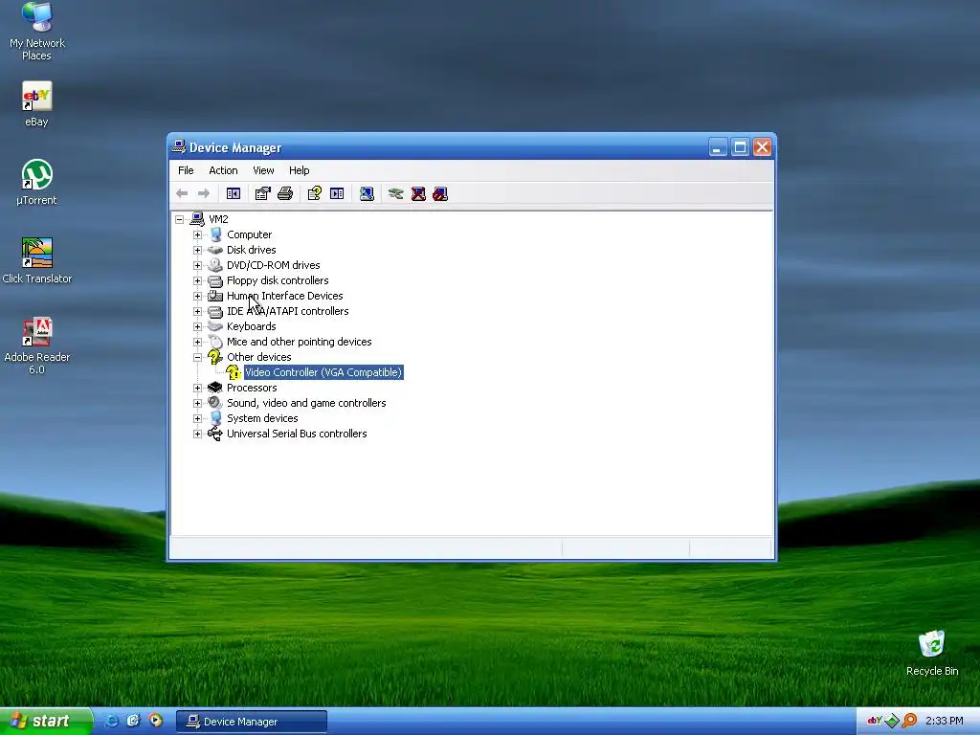Click the Processors chip icon
Screen dimensions: 980x735
click(215, 388)
